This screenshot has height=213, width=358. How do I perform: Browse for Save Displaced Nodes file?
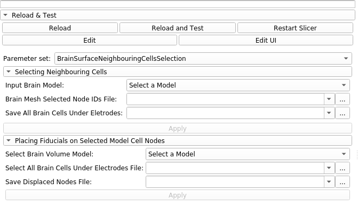(342, 182)
